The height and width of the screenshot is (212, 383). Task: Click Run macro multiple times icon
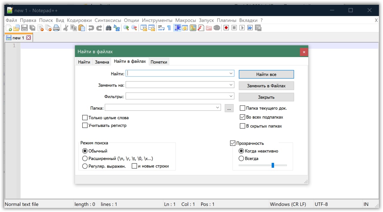coord(250,28)
